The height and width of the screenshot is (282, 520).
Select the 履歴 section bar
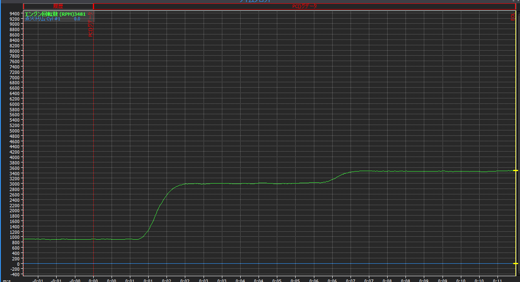tap(58, 6)
